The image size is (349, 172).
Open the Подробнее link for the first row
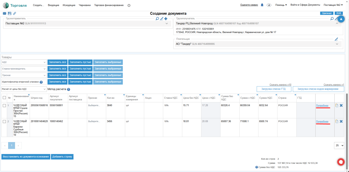coord(322,106)
